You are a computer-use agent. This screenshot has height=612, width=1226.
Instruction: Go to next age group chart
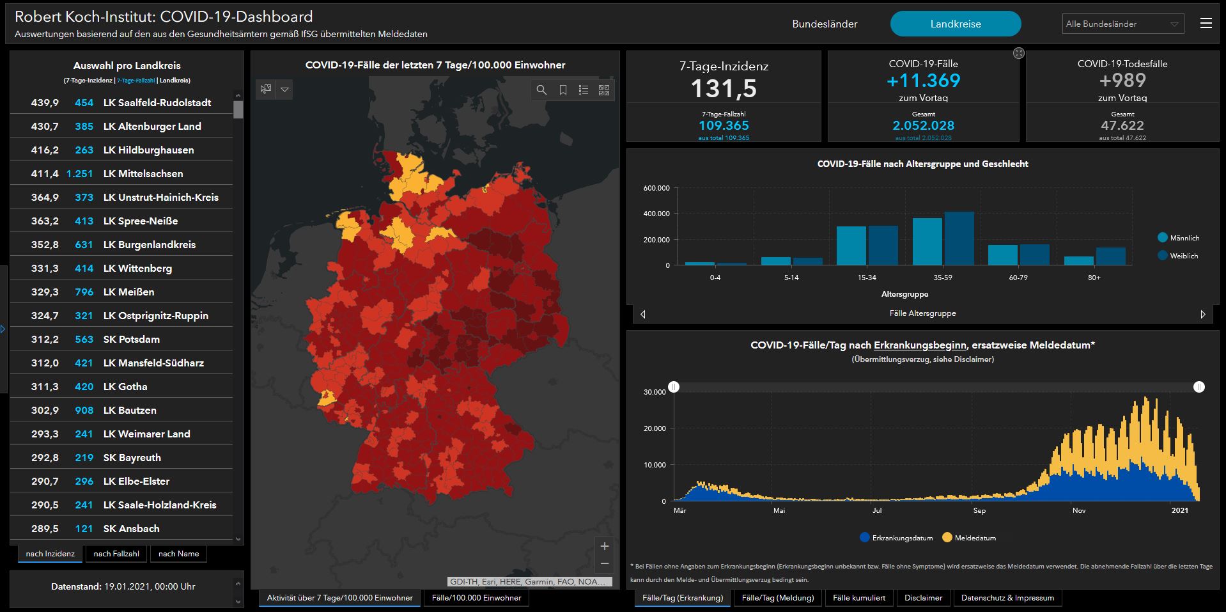(x=1202, y=314)
